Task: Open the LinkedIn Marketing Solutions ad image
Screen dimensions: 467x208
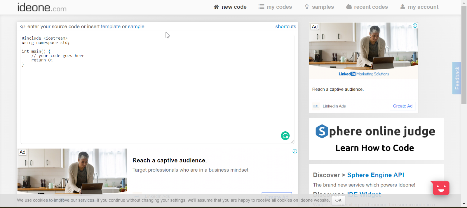Action: pyautogui.click(x=364, y=51)
